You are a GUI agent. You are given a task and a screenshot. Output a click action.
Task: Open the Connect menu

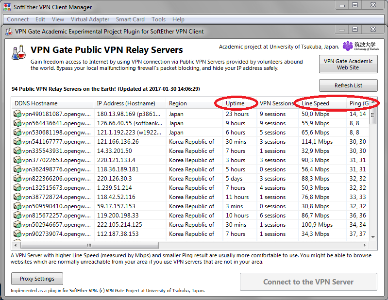[17, 19]
